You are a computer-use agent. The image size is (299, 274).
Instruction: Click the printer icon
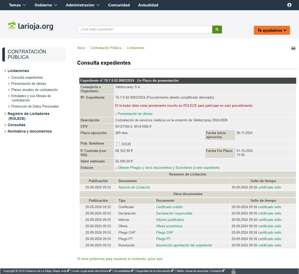click(293, 48)
